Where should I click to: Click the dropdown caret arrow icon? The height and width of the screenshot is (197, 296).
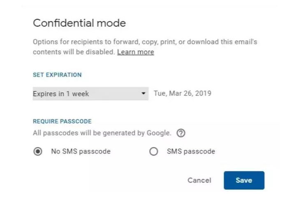143,93
